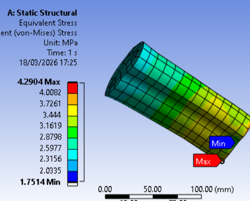
Task: Click the 4.0082 legend value
Action: (x=50, y=92)
